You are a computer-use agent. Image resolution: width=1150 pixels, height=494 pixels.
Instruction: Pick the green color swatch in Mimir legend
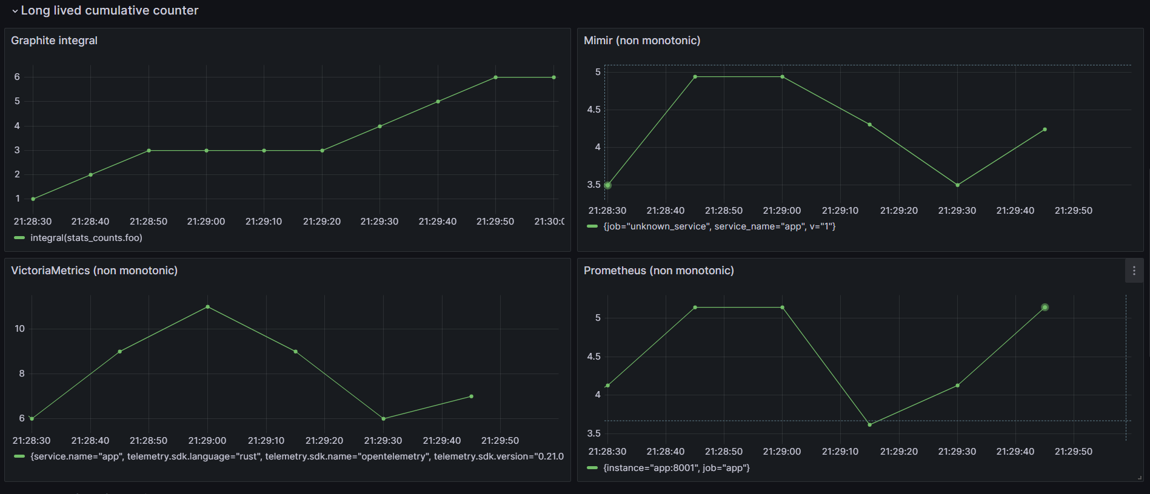tap(592, 226)
